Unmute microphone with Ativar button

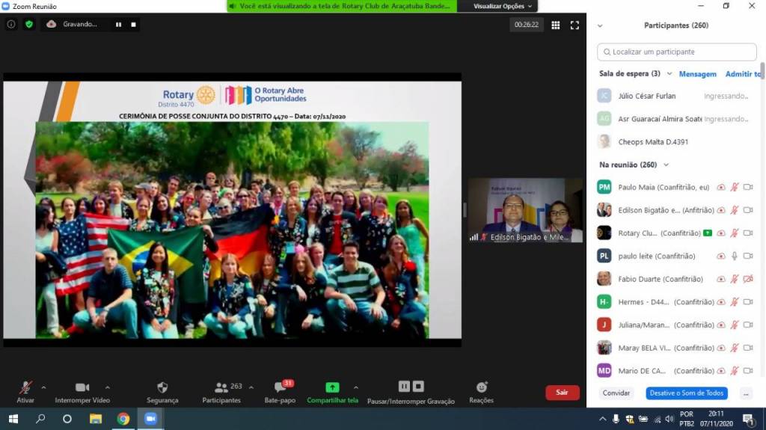pos(25,387)
